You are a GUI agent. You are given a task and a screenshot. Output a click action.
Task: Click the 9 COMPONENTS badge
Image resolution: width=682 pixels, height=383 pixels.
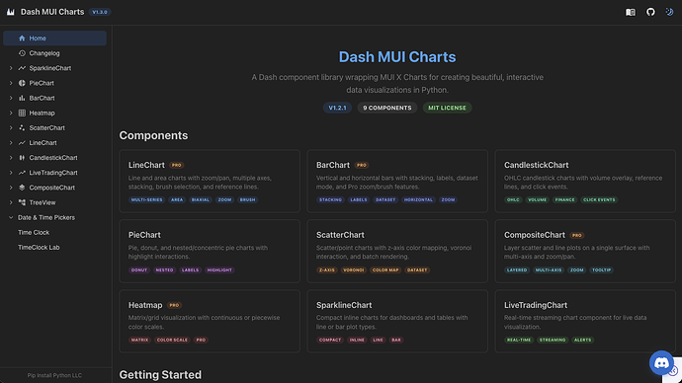point(387,108)
